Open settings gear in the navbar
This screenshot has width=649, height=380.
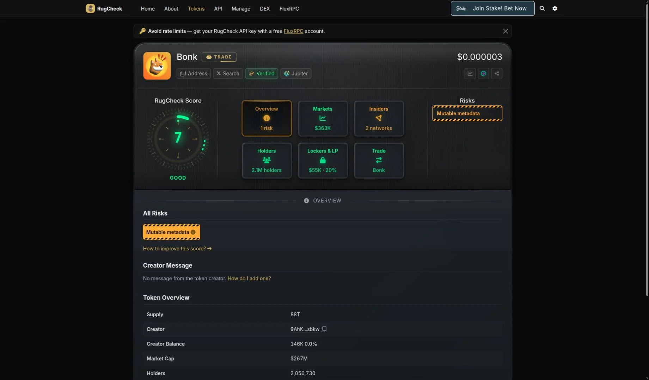(555, 8)
